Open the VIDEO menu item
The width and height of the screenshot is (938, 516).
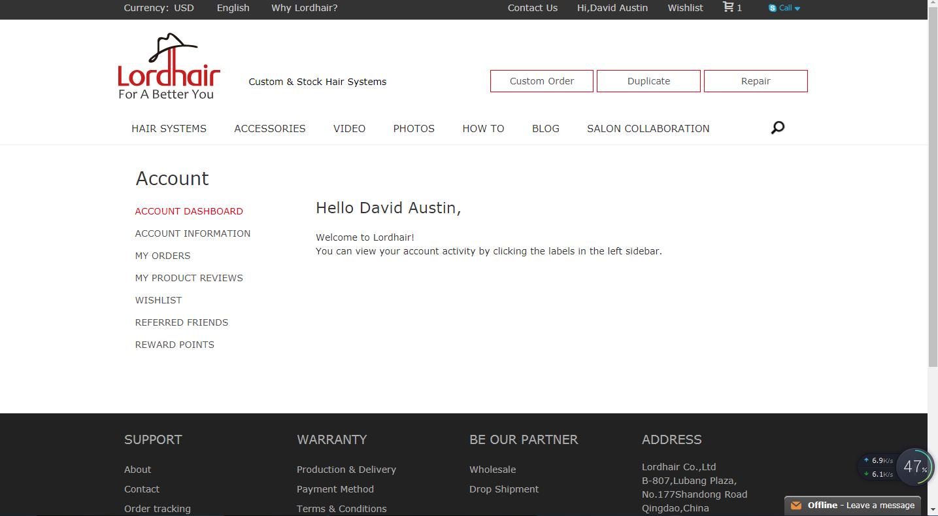[349, 128]
